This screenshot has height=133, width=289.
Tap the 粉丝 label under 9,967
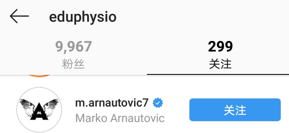[73, 64]
